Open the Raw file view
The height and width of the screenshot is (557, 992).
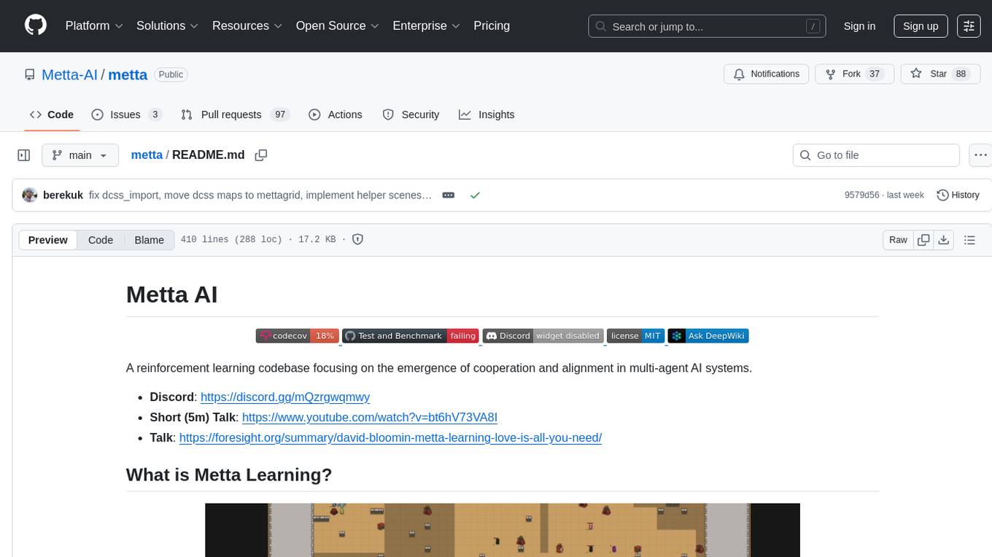point(898,240)
